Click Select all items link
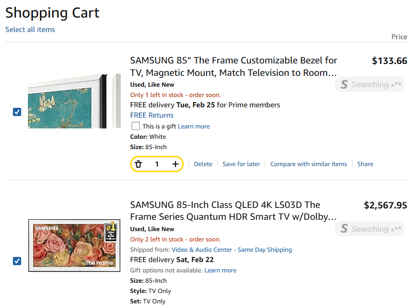The height and width of the screenshot is (308, 414). 30,29
